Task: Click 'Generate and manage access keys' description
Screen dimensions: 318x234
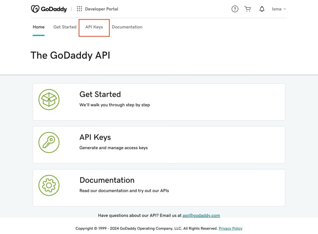Action: (x=113, y=148)
